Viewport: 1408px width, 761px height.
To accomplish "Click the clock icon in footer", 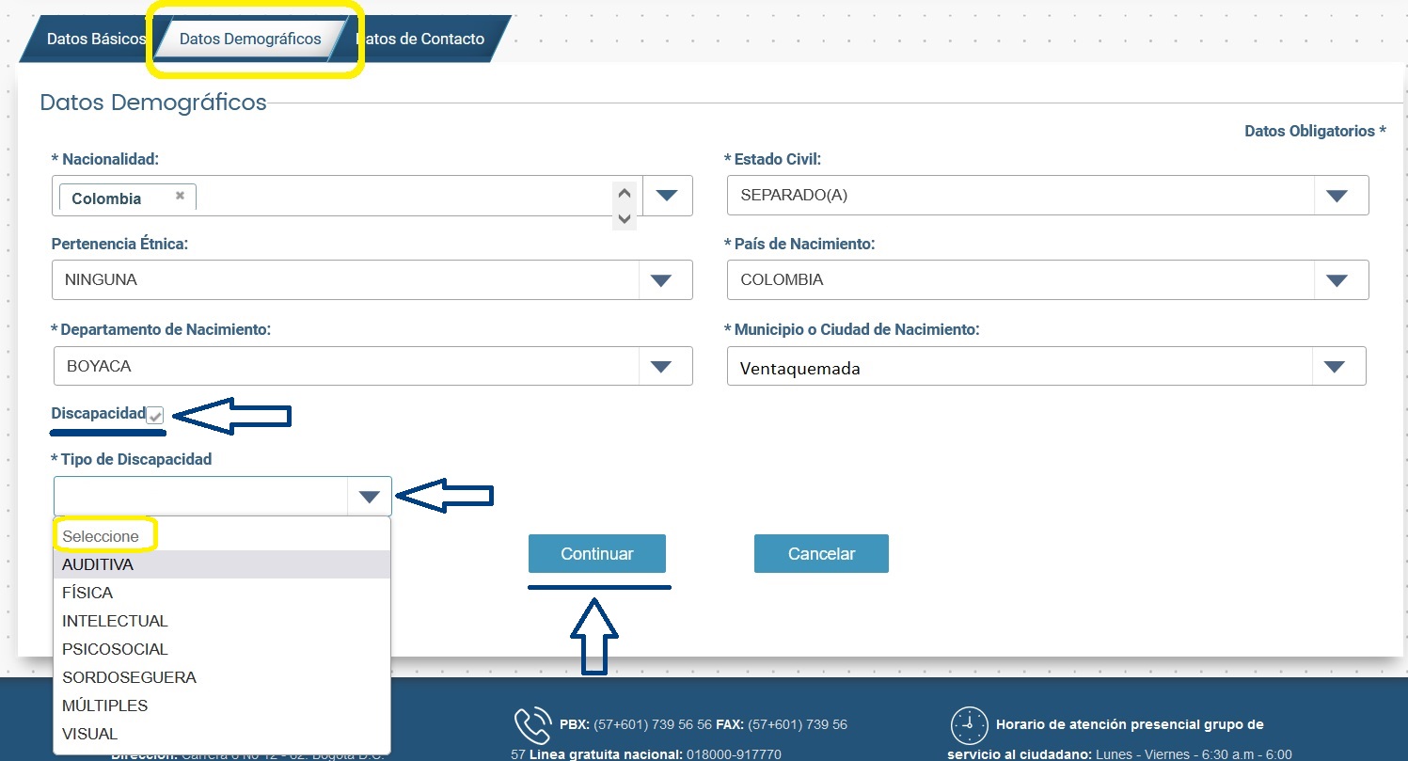I will coord(969,725).
